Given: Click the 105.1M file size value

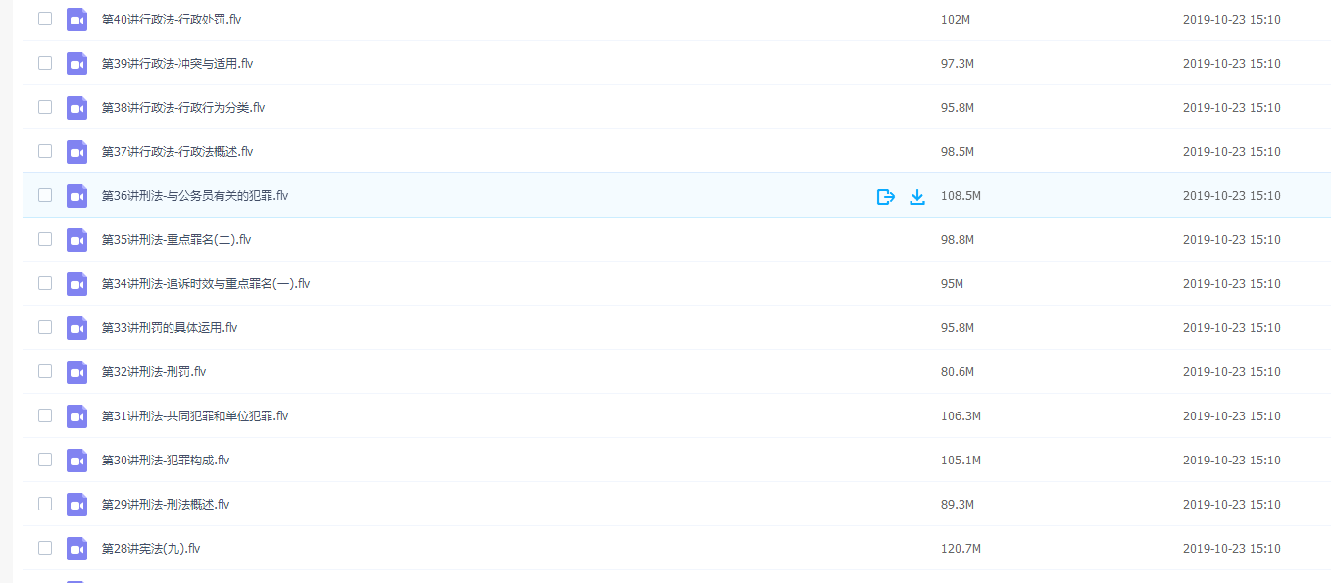Looking at the screenshot, I should tap(961, 461).
